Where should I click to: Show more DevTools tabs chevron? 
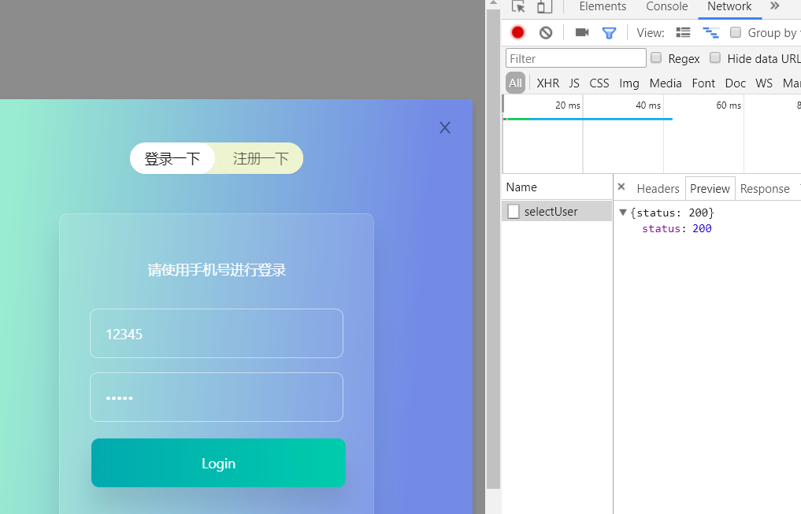coord(774,6)
